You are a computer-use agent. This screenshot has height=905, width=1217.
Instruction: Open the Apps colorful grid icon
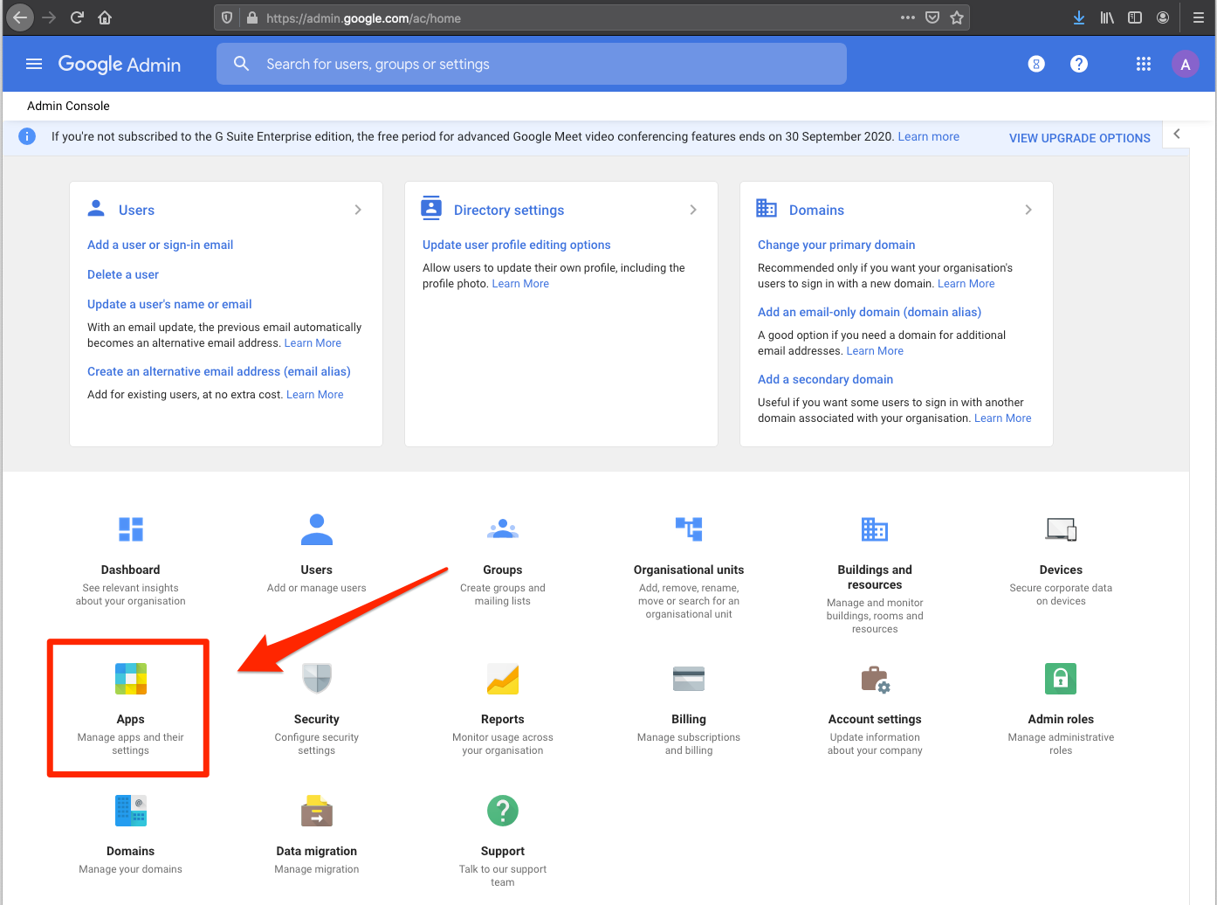(131, 679)
